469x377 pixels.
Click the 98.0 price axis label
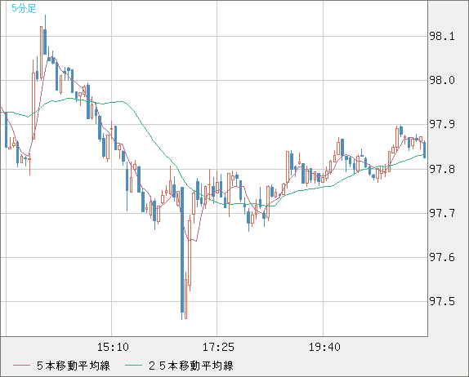click(442, 80)
